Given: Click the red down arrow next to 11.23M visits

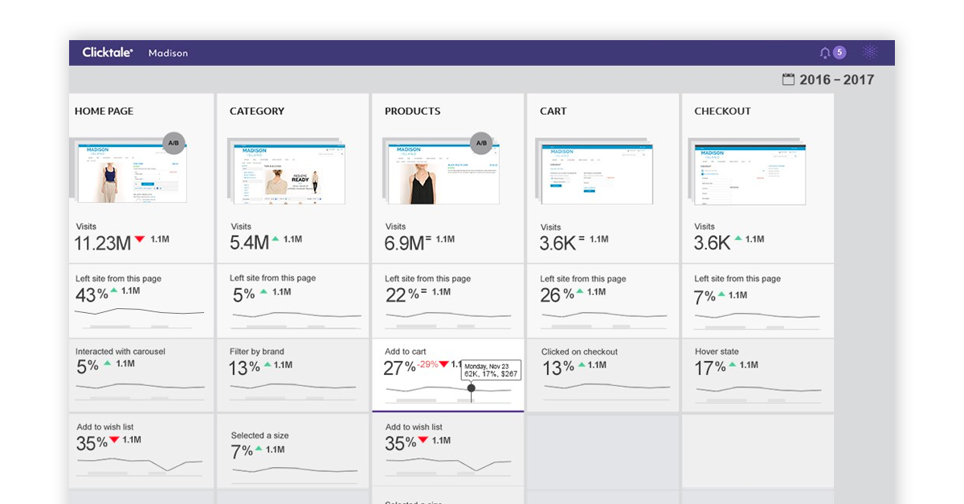Looking at the screenshot, I should pyautogui.click(x=140, y=239).
